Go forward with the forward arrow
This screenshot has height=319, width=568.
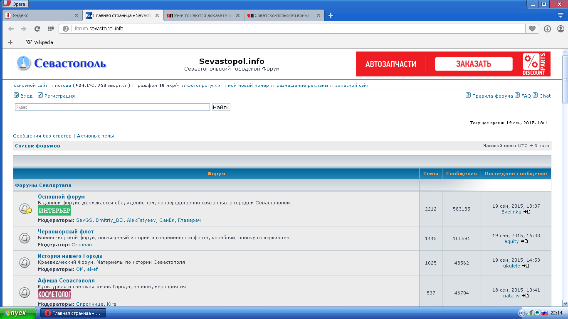(x=24, y=29)
